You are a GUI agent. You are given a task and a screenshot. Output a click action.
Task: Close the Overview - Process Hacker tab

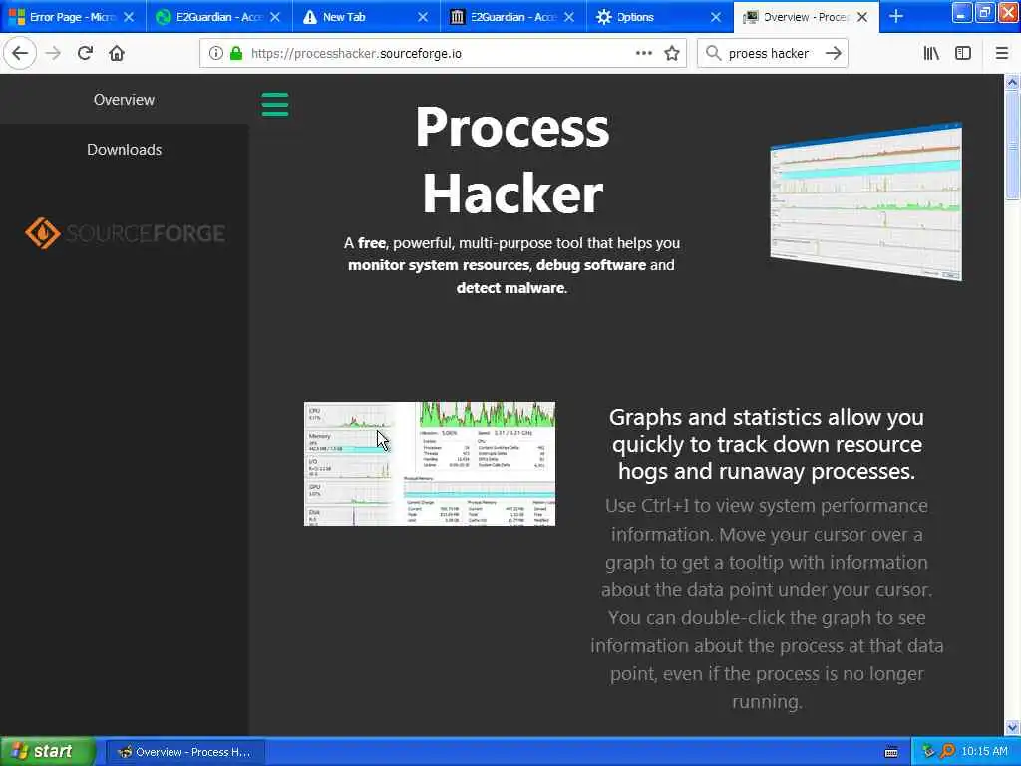862,17
